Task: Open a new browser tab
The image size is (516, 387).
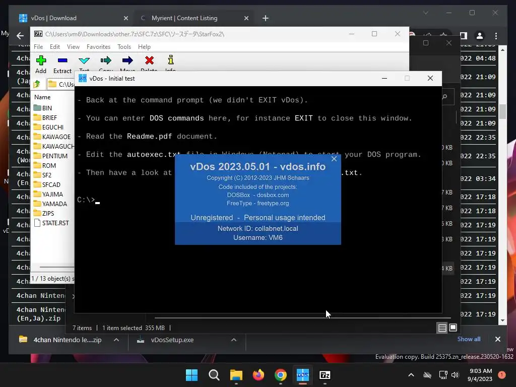Action: pos(265,18)
